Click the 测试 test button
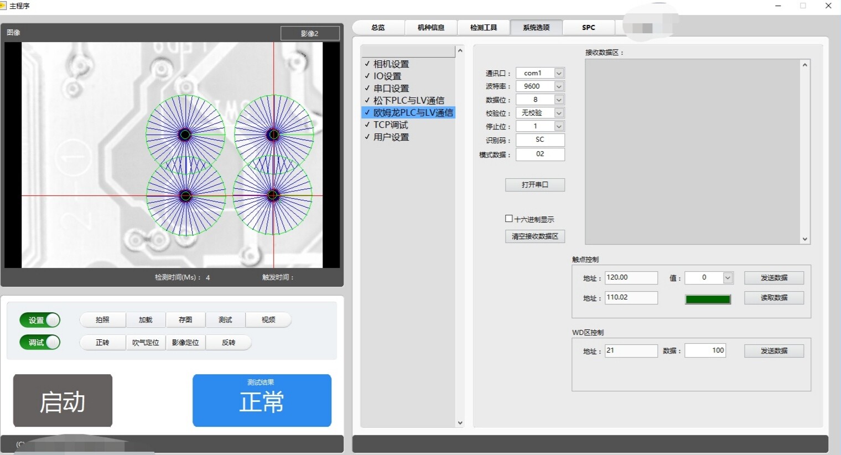 point(226,319)
